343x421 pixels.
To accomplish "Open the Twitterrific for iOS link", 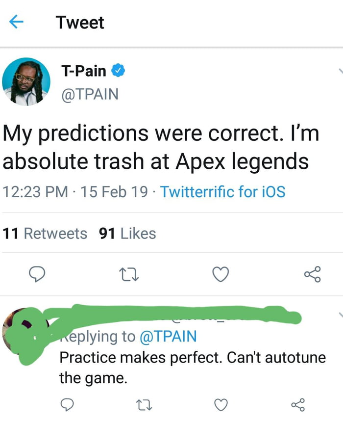I will [x=222, y=191].
